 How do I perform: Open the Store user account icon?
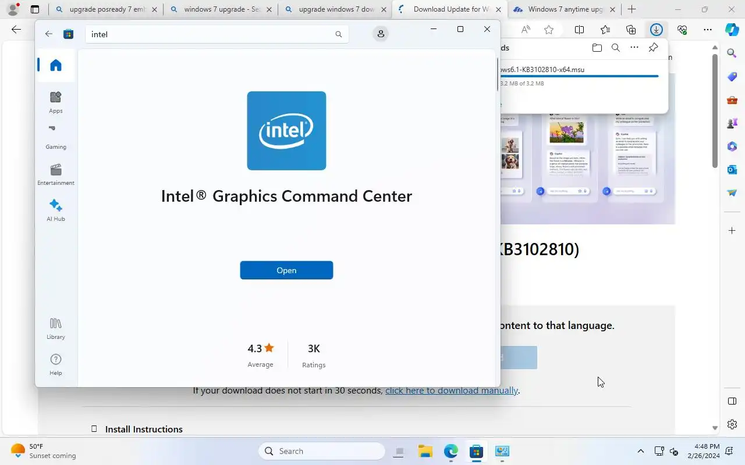[381, 34]
